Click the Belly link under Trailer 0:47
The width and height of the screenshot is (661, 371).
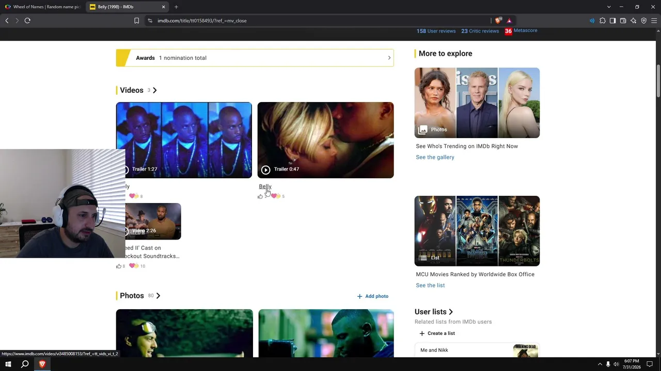(265, 187)
